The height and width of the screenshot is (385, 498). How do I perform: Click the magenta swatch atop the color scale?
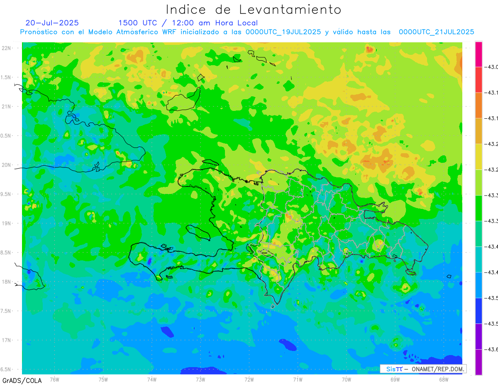[478, 54]
